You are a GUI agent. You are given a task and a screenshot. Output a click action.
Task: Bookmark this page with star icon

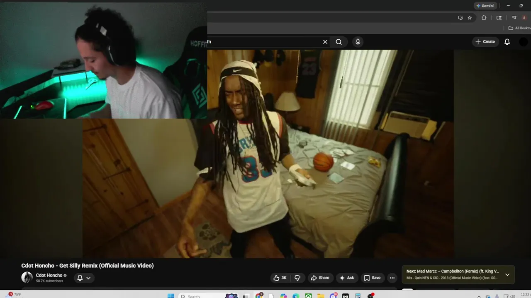pyautogui.click(x=470, y=18)
